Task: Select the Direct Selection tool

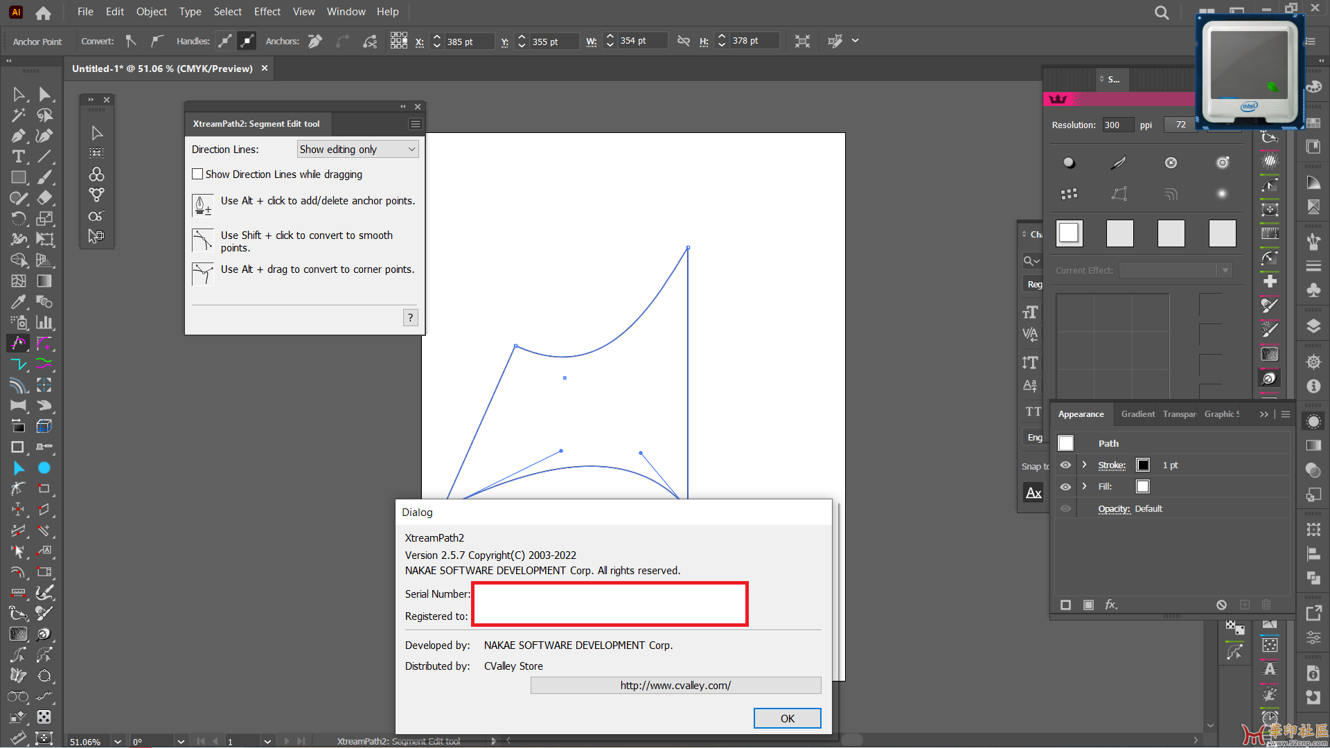Action: tap(45, 94)
